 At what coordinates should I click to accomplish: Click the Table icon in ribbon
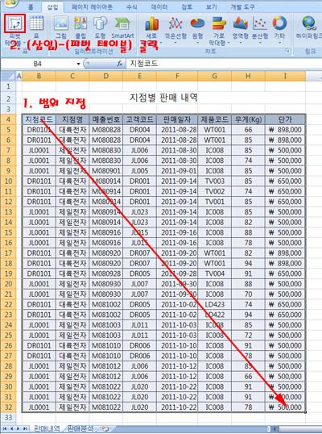tap(36, 23)
